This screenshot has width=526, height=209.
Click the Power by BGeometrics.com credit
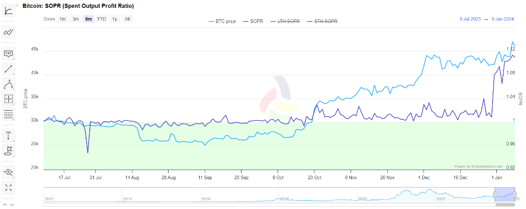[479, 166]
